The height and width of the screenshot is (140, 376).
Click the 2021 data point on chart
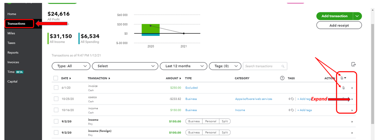(184, 33)
